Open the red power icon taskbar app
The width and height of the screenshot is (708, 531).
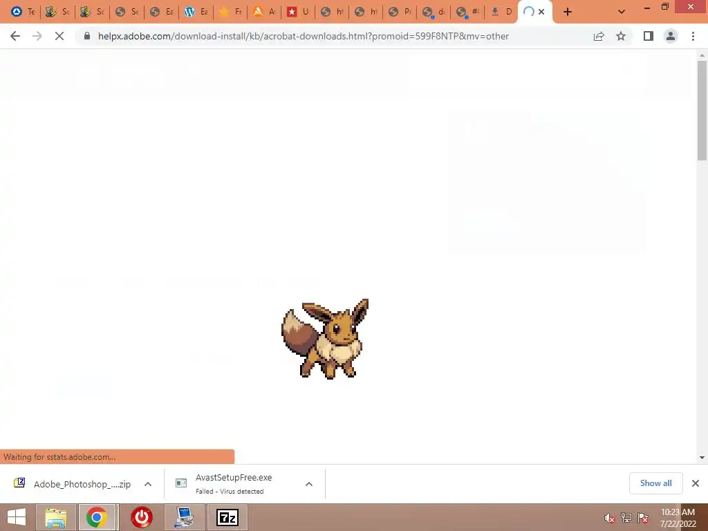coord(141,517)
